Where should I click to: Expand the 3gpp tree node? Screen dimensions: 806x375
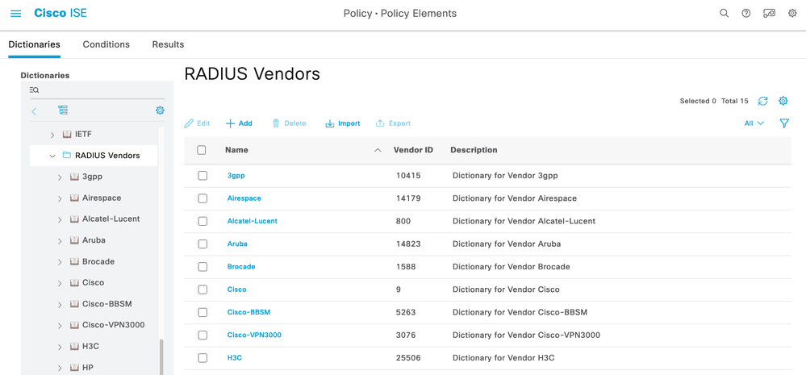click(x=60, y=177)
